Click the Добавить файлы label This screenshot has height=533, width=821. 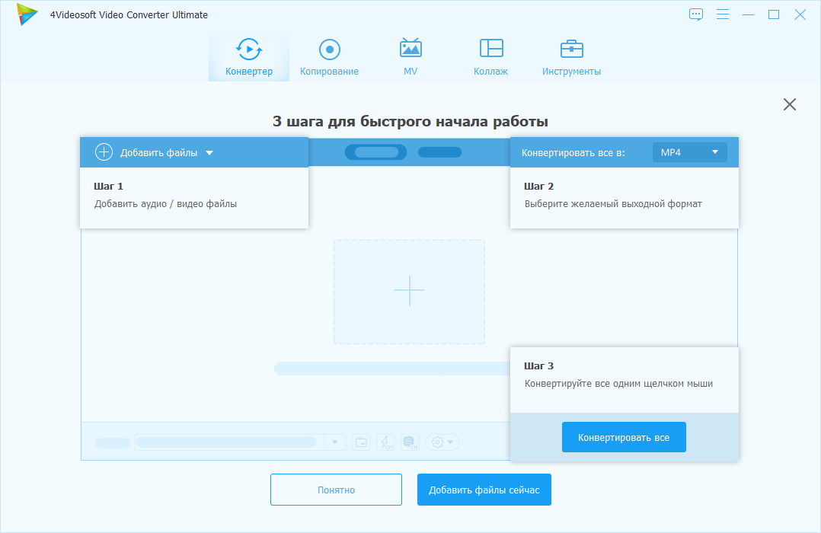pyautogui.click(x=158, y=153)
